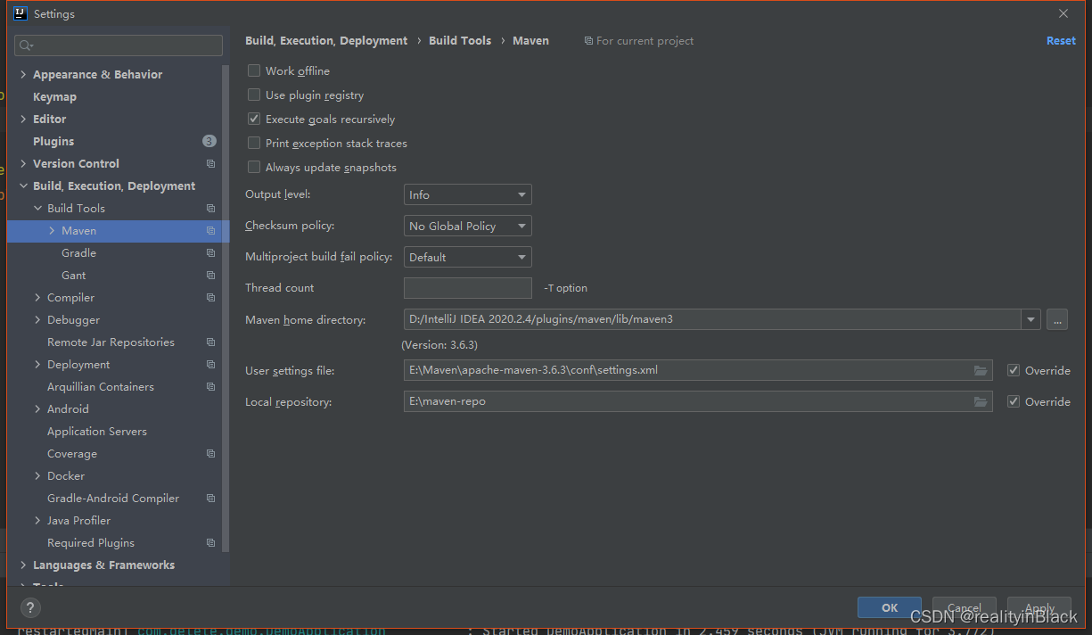The height and width of the screenshot is (635, 1092).
Task: Click folder browse icon for Local repository
Action: point(981,402)
